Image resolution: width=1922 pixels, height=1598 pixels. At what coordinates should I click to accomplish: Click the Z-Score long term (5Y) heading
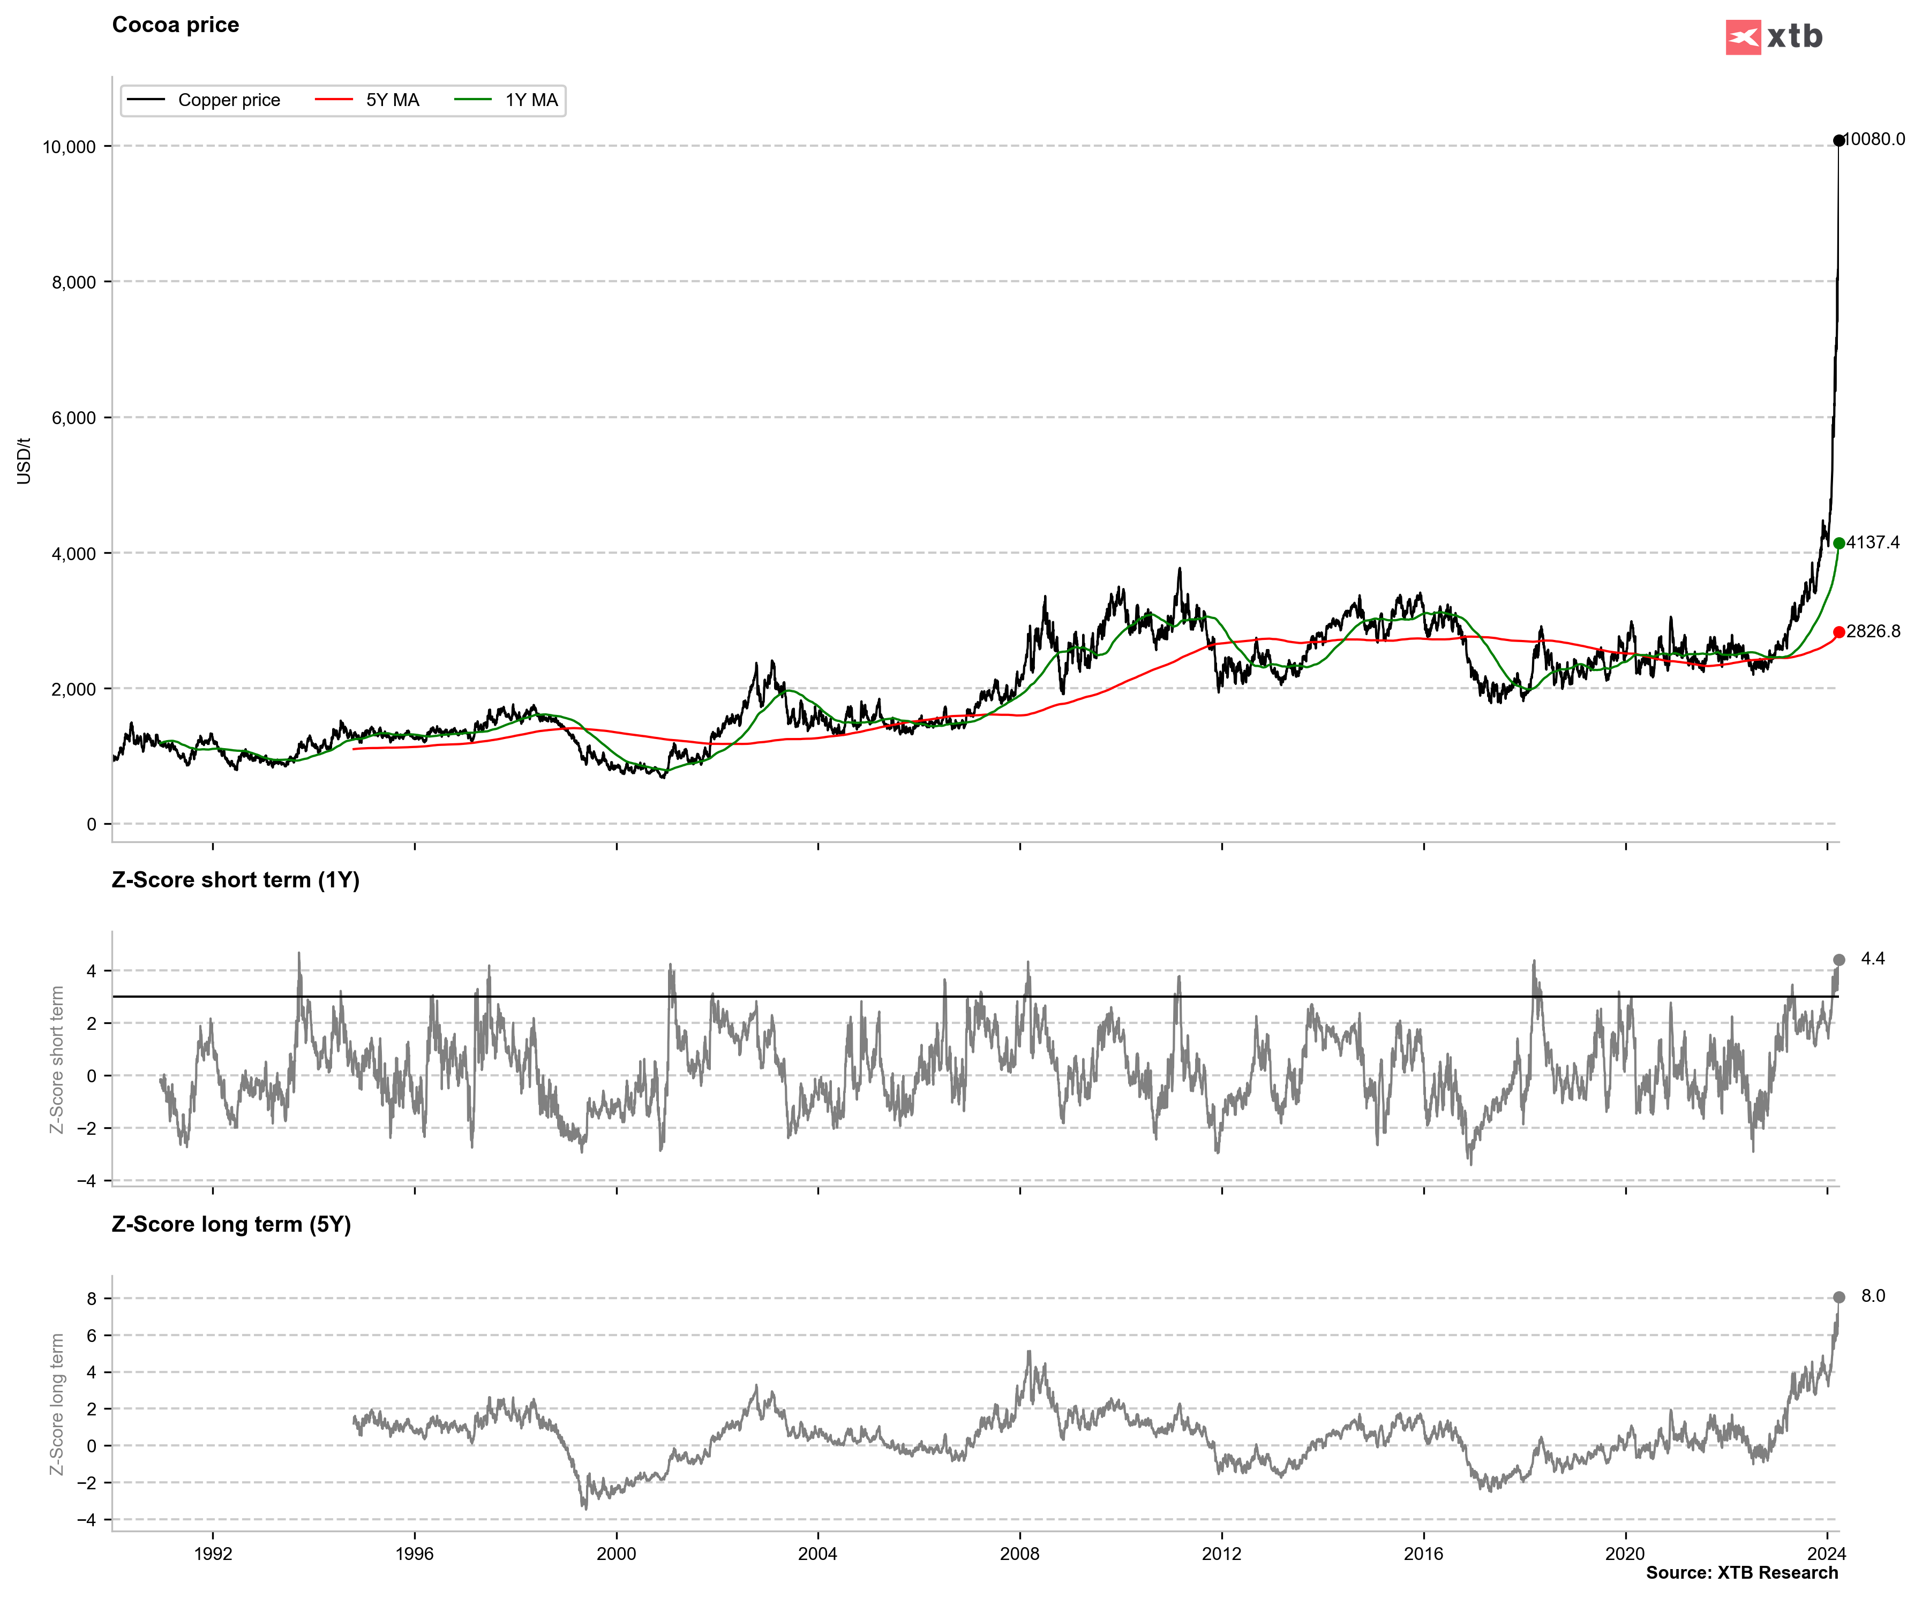pos(231,1224)
